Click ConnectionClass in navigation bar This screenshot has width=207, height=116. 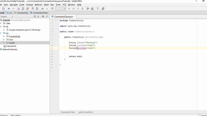[x=39, y=13]
